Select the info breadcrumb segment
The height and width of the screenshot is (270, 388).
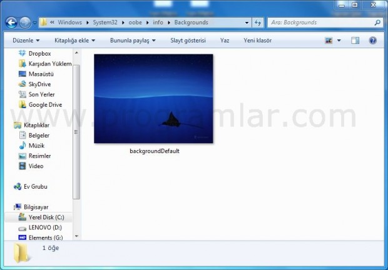[158, 22]
